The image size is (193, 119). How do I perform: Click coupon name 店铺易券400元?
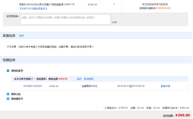pos(89,86)
